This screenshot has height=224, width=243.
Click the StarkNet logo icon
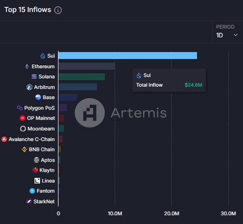(x=29, y=202)
